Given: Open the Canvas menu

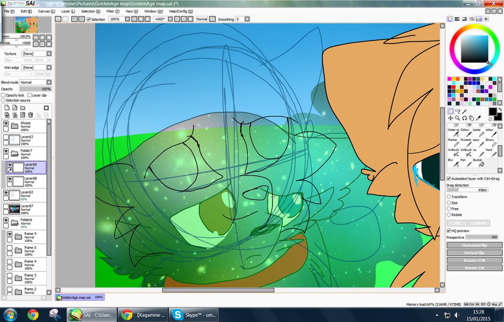Looking at the screenshot, I should pos(46,11).
